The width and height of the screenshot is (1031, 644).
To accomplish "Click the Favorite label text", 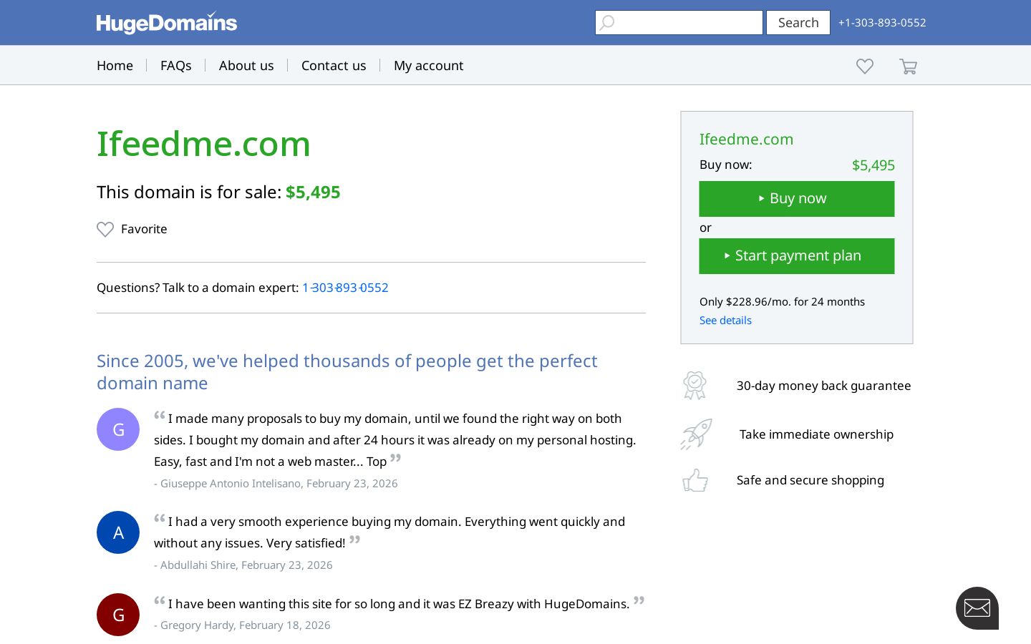I will tap(144, 229).
